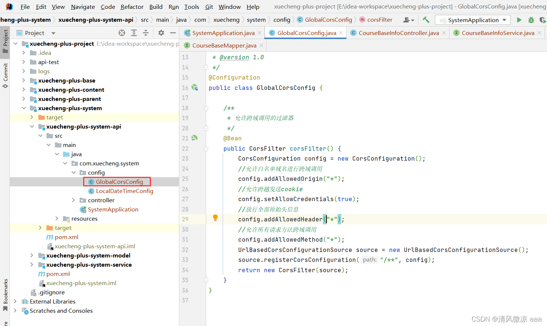The width and height of the screenshot is (547, 326).
Task: Click the Spring bean gutter icon on line 21
Action: (195, 138)
